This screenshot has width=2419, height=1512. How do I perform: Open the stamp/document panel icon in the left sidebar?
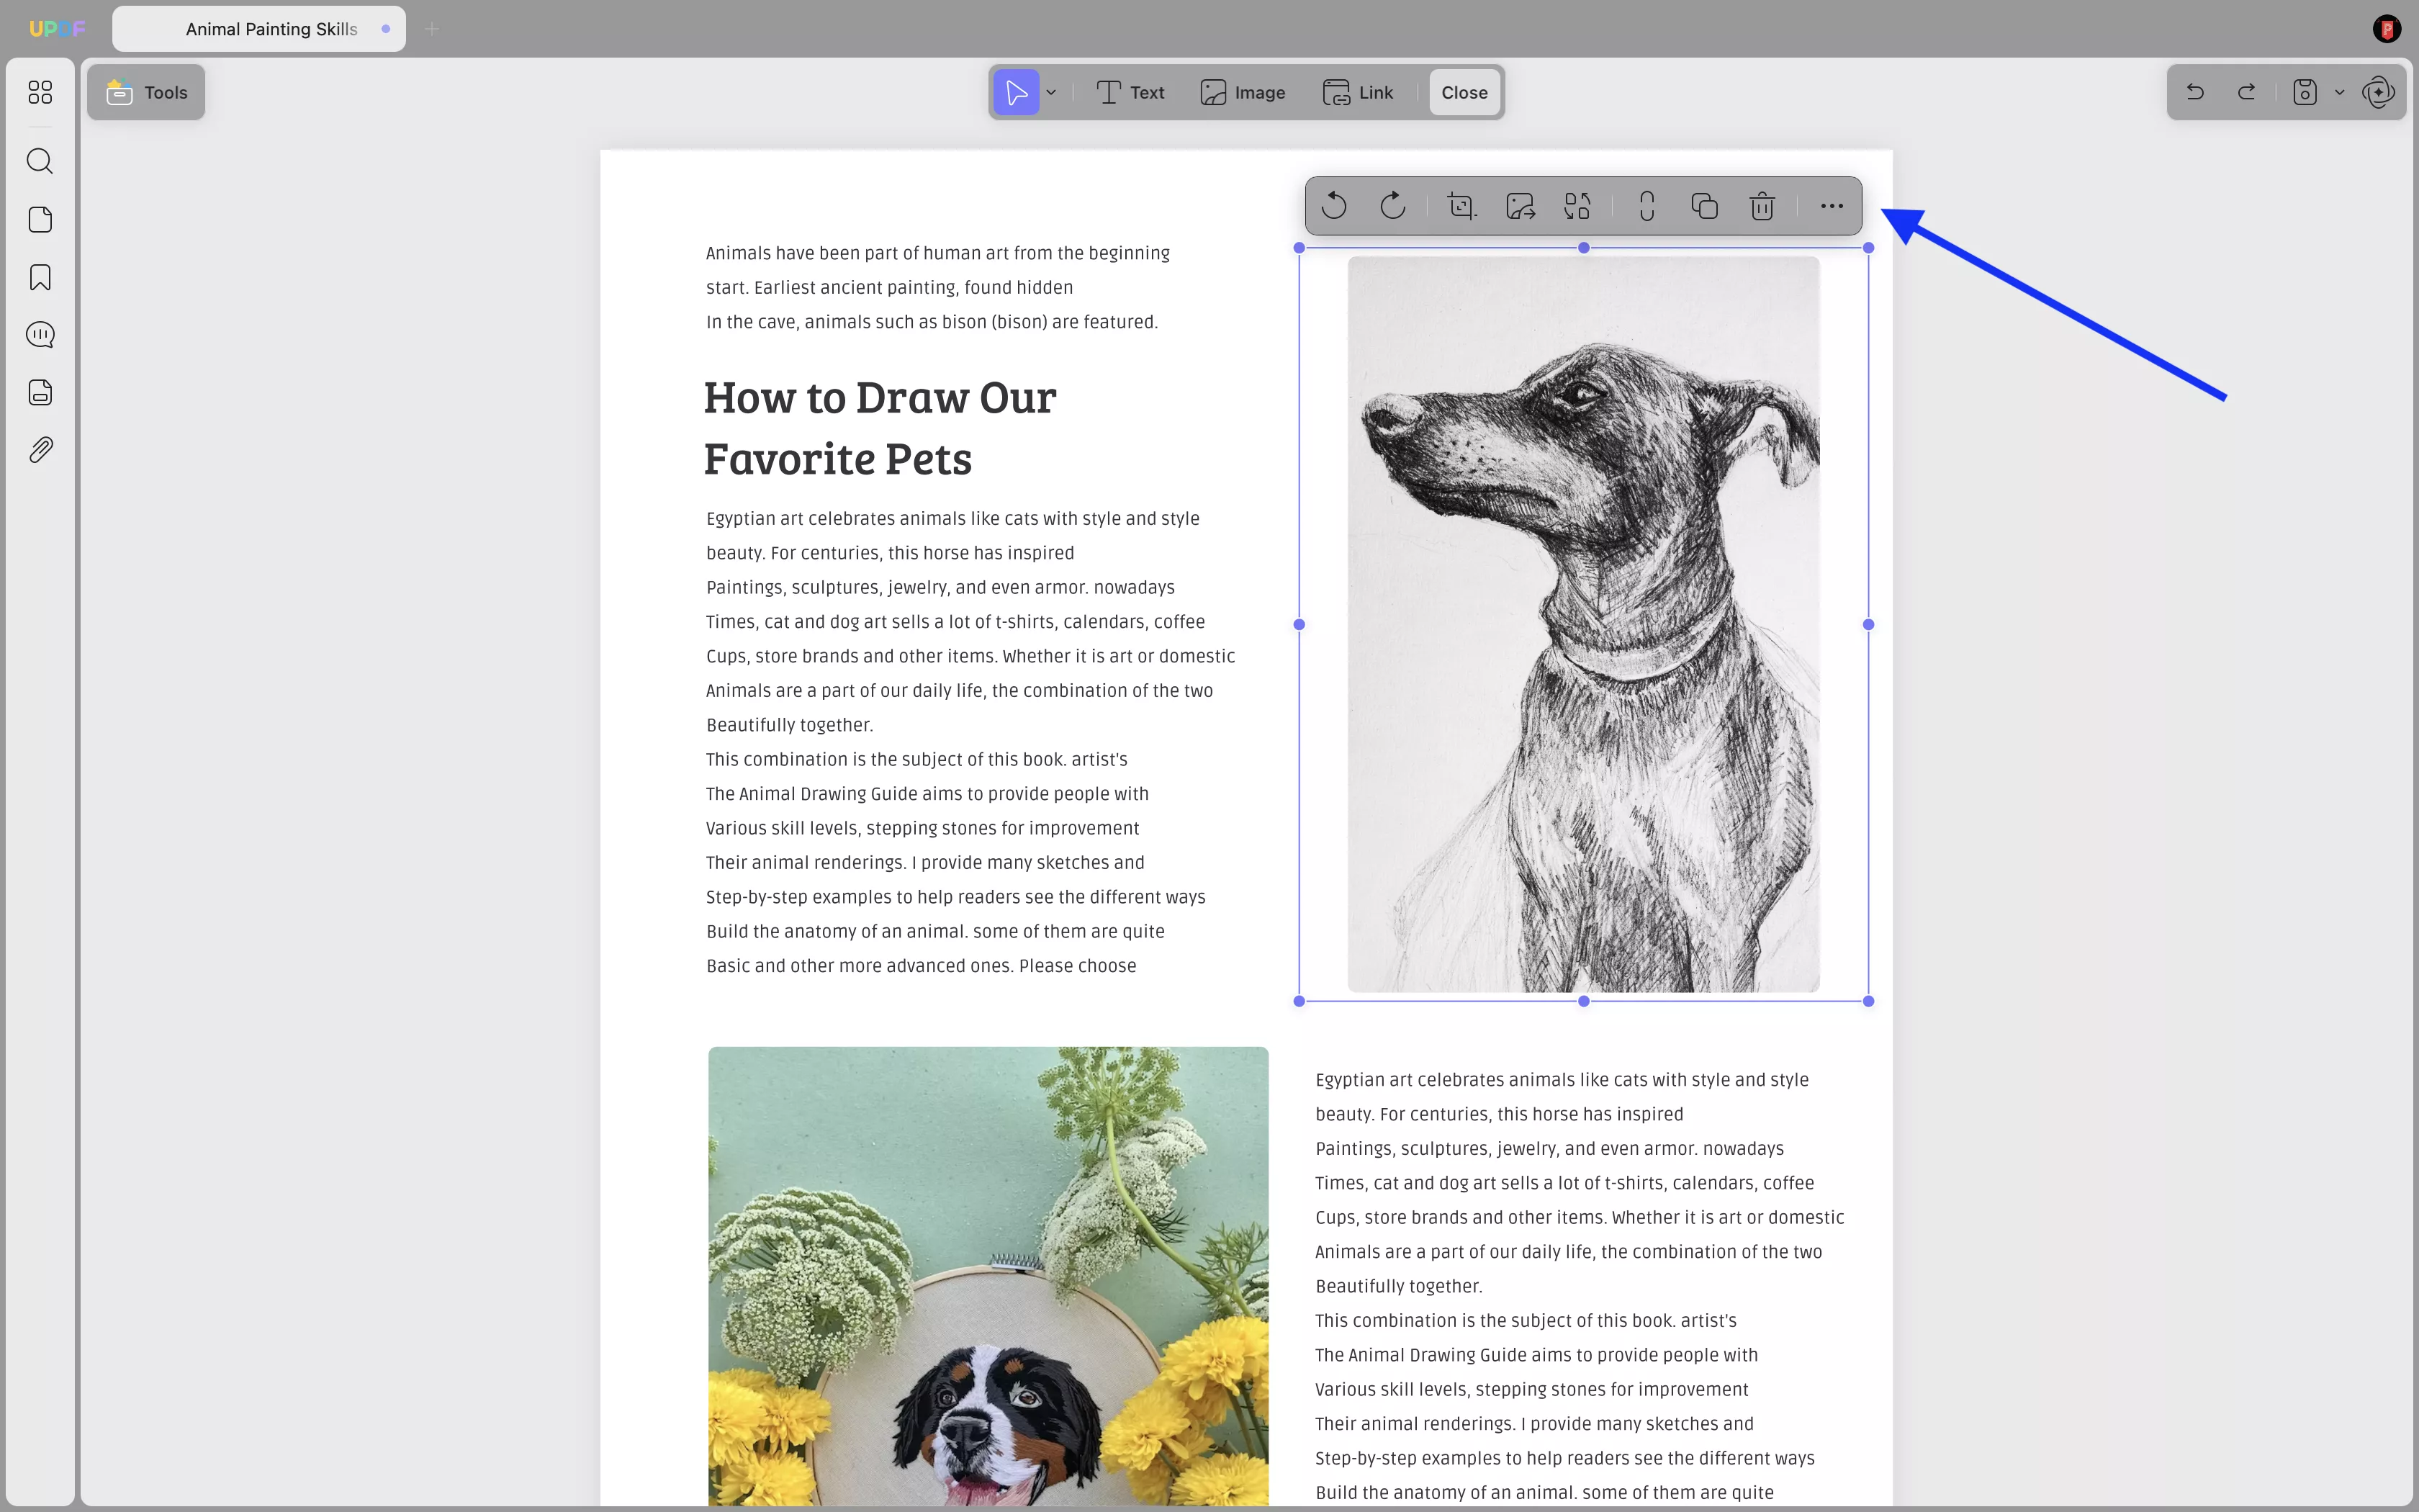point(40,392)
